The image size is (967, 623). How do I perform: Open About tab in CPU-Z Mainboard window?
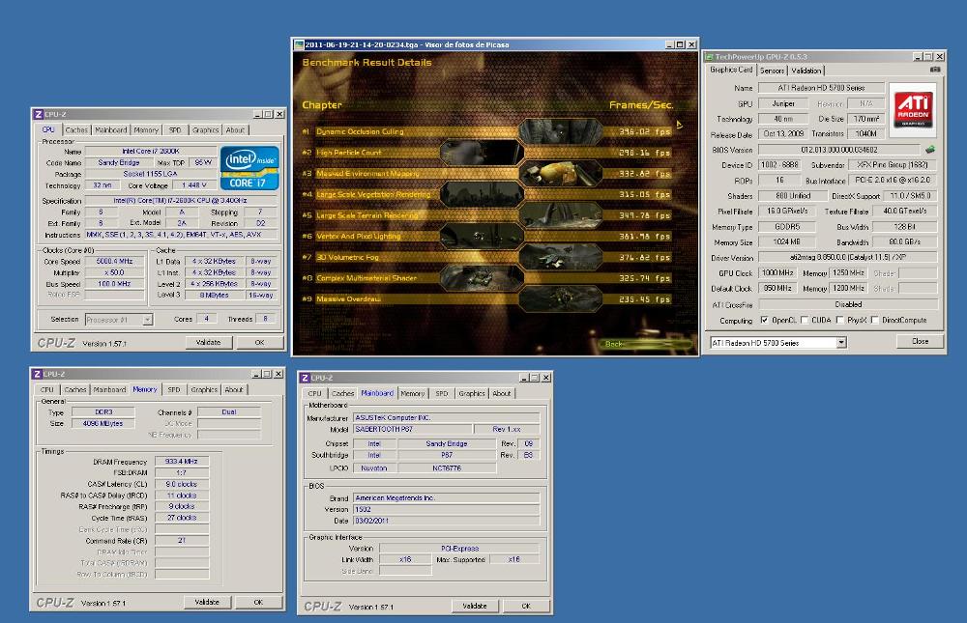(x=501, y=393)
